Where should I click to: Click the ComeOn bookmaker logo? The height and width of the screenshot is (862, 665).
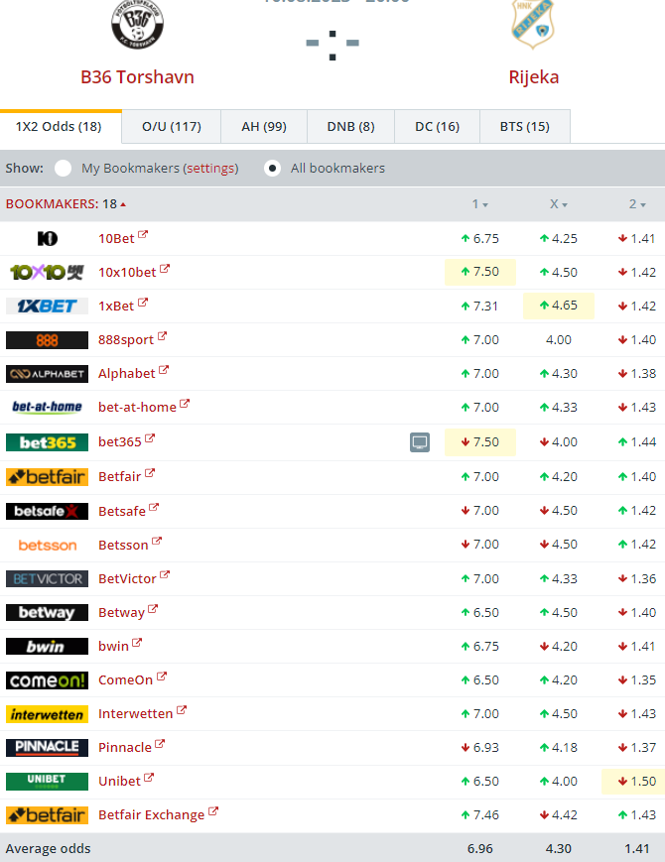47,680
